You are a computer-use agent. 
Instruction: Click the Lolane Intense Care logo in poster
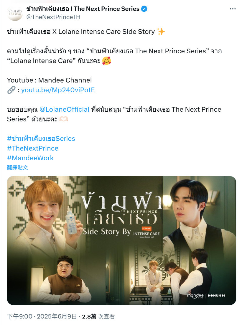[x=146, y=232]
